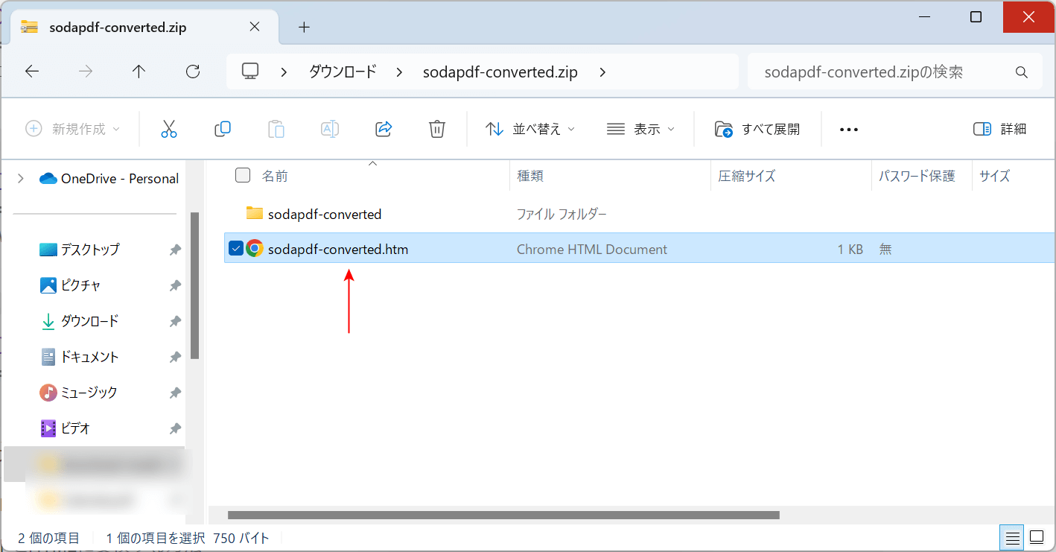
Task: Open ドキュメント in sidebar
Action: [x=89, y=357]
